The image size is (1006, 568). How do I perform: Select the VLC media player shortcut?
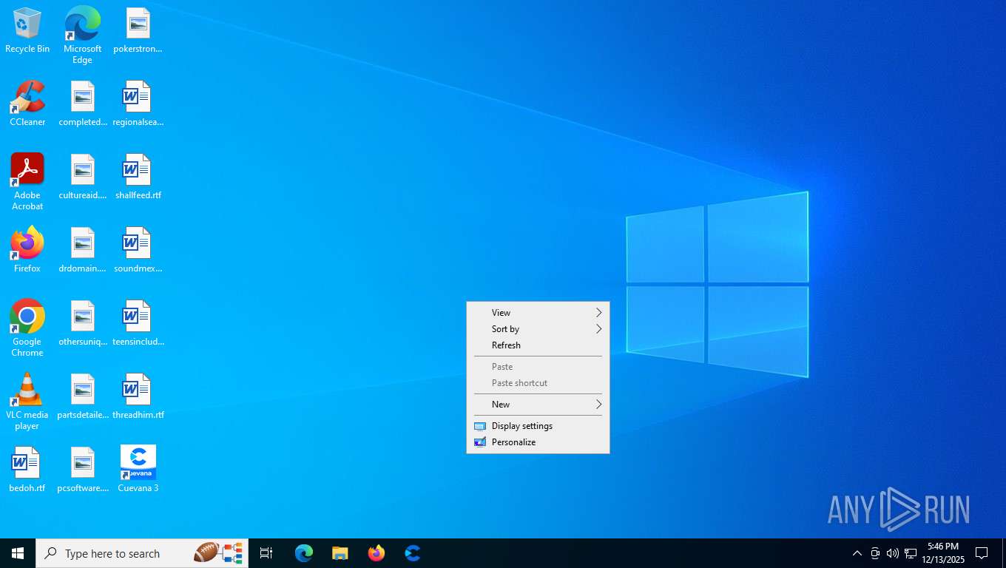[27, 402]
